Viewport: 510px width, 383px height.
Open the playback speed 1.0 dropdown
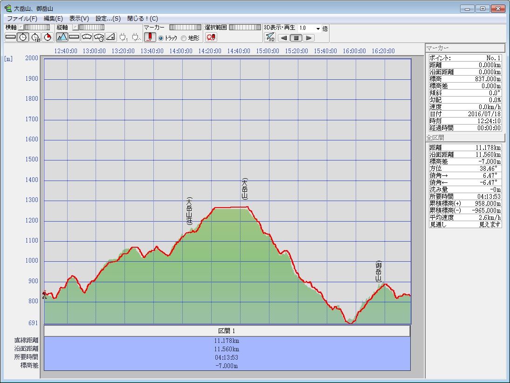[318, 28]
